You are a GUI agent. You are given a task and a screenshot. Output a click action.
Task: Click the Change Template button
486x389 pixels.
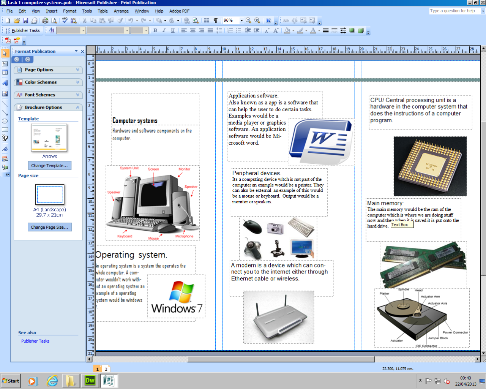point(50,166)
